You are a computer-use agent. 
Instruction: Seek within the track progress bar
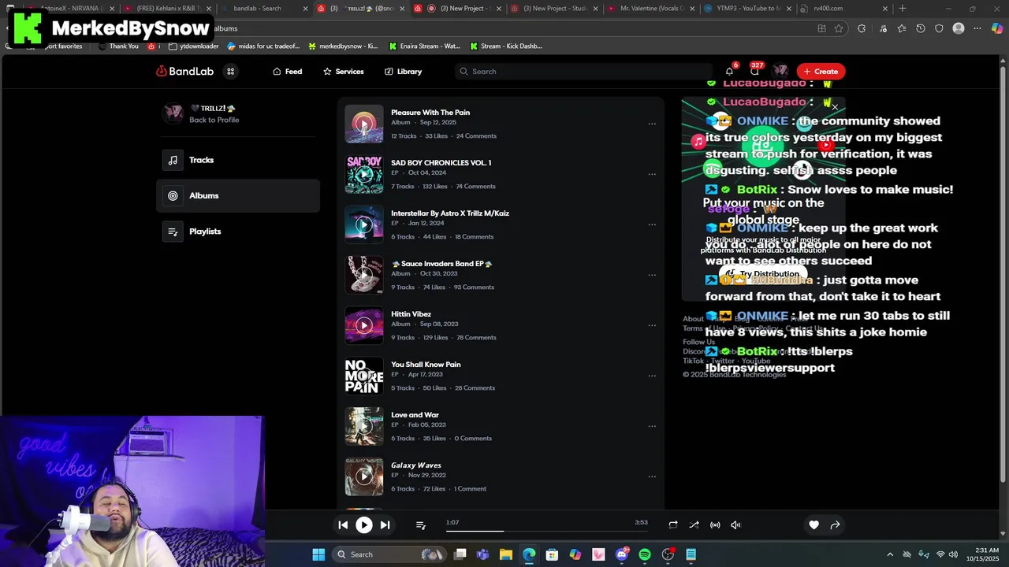tap(546, 531)
